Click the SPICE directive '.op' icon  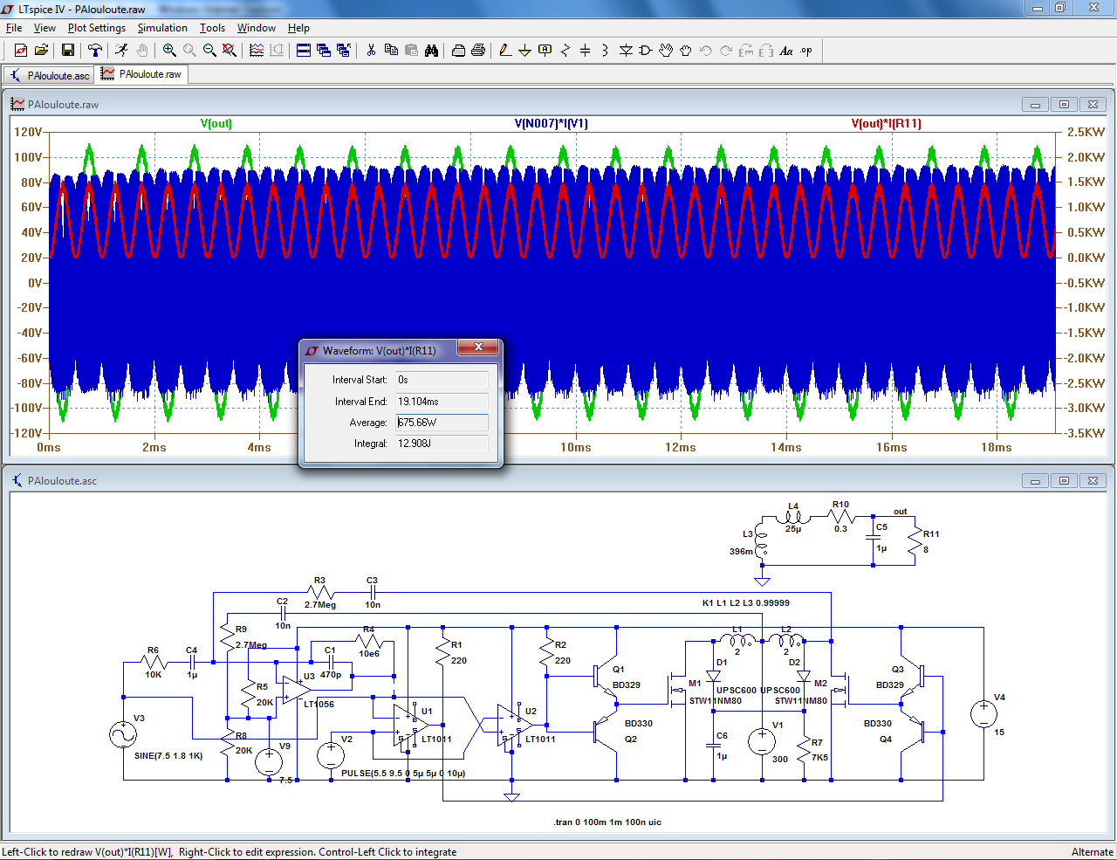(x=806, y=51)
